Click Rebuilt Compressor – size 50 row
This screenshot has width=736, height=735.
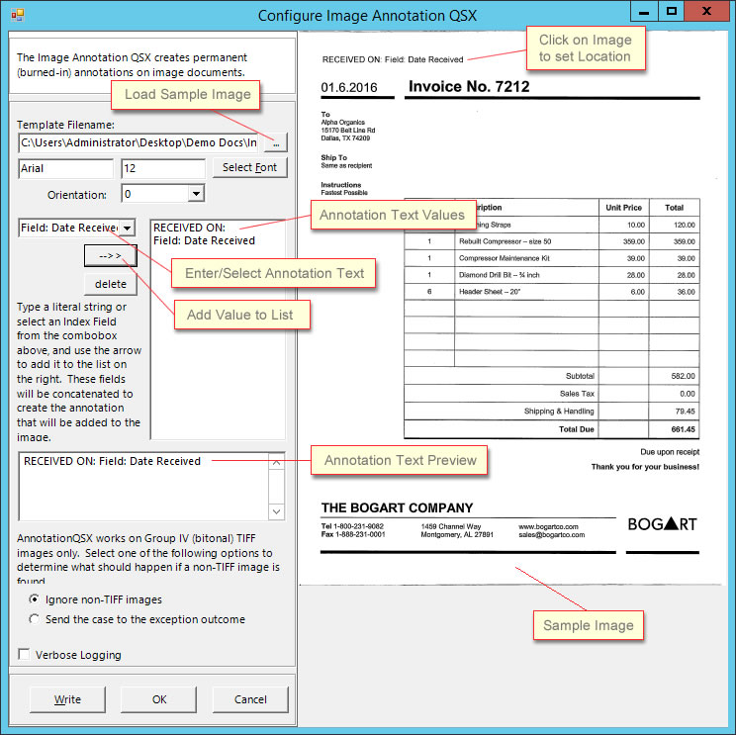tap(552, 241)
